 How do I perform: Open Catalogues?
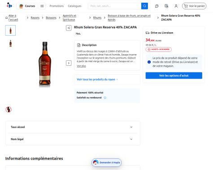(x=74, y=6)
